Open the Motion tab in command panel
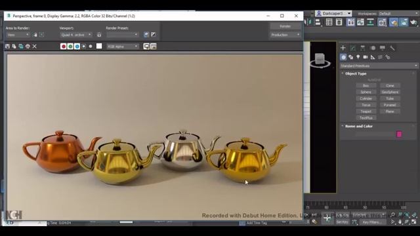The width and height of the screenshot is (420, 236). click(x=373, y=48)
